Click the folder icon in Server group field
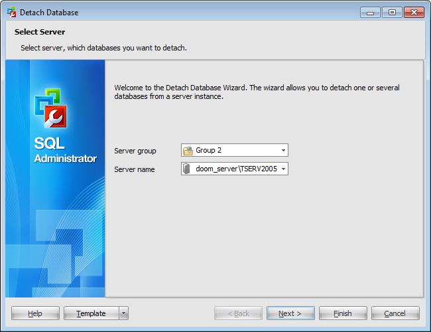 pos(188,151)
